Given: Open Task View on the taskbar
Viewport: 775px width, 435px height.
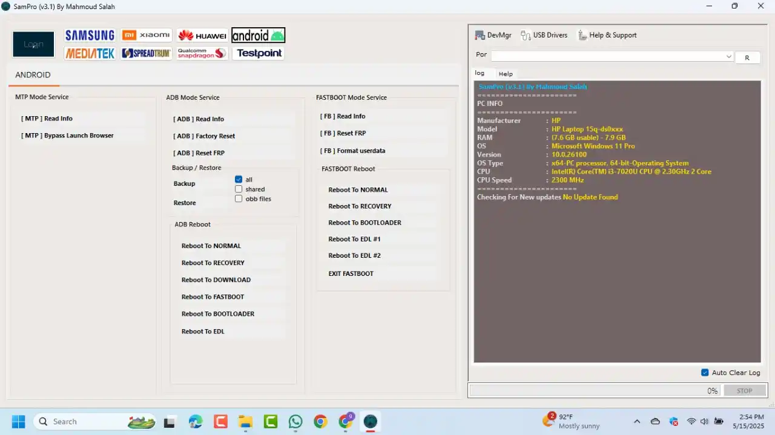Looking at the screenshot, I should coord(170,421).
